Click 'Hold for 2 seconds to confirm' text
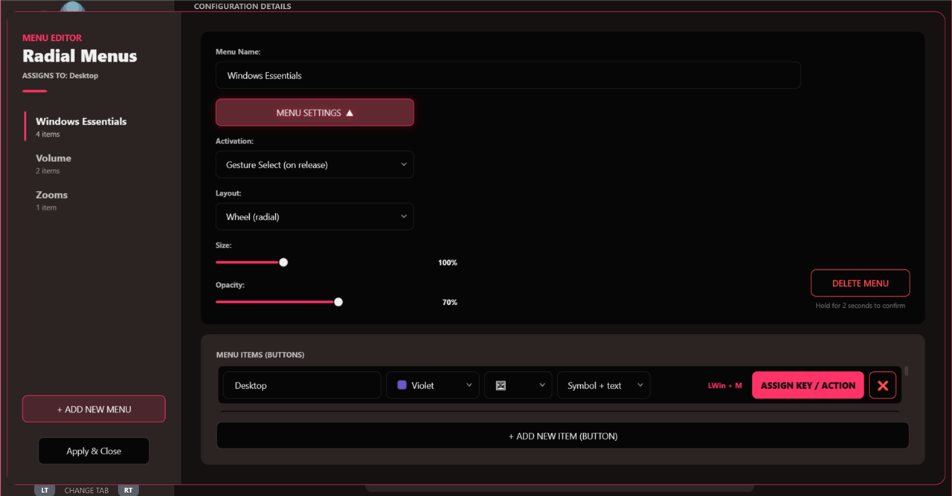The width and height of the screenshot is (952, 496). click(x=861, y=306)
